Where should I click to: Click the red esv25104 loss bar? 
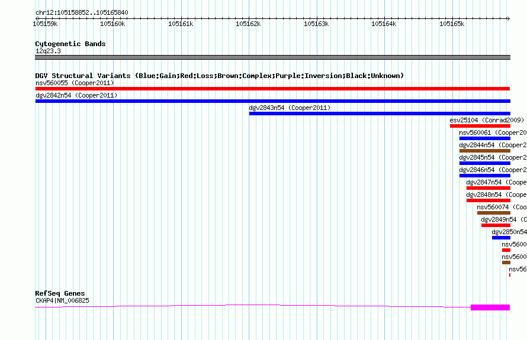click(x=480, y=126)
